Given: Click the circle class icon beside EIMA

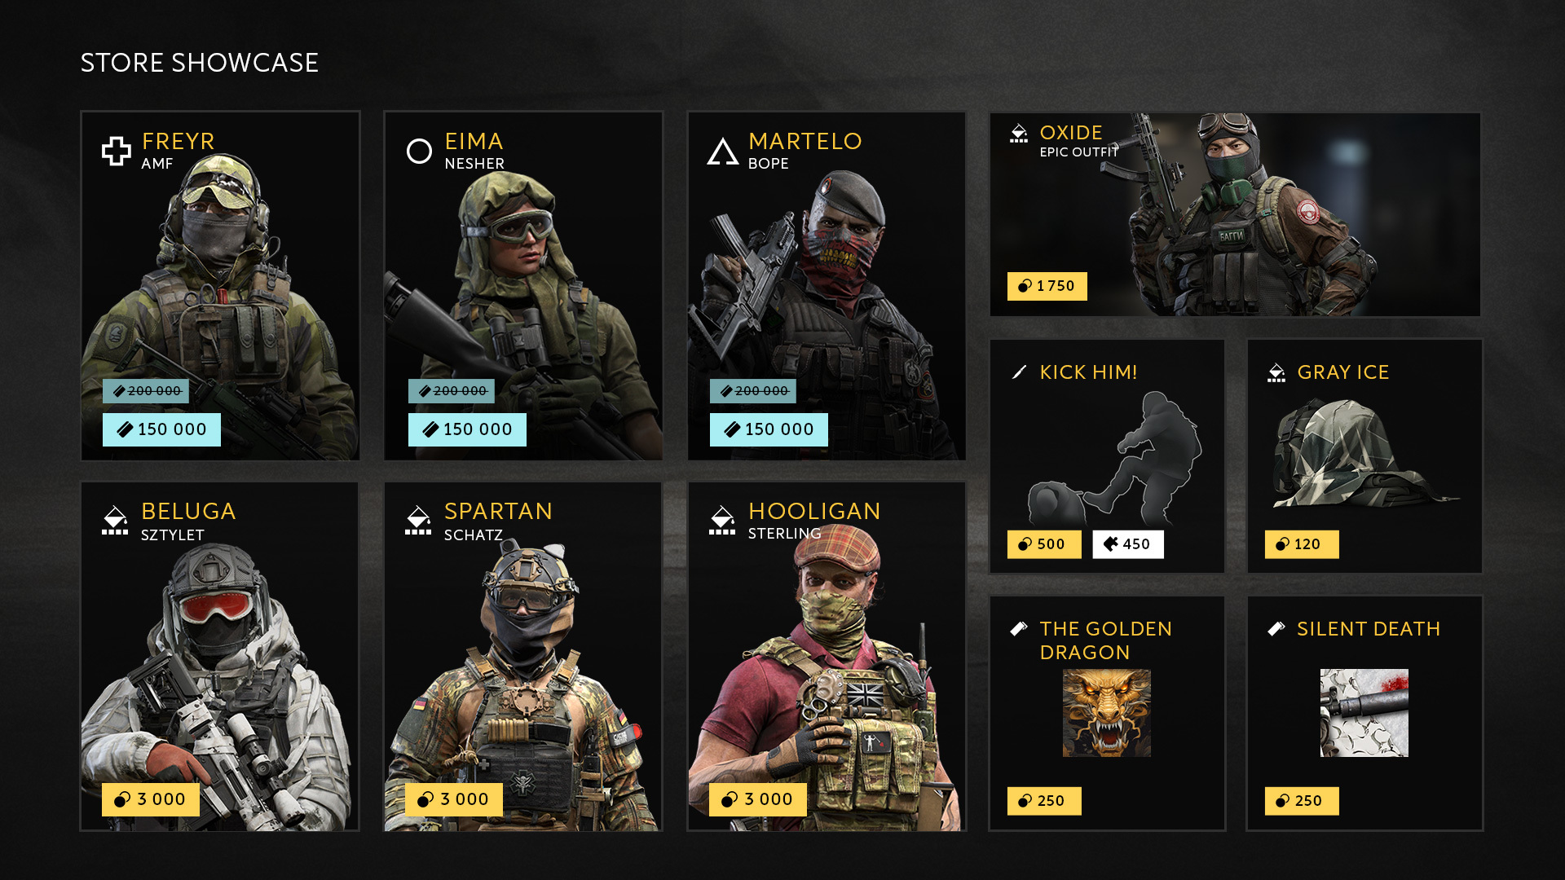Looking at the screenshot, I should tap(419, 151).
